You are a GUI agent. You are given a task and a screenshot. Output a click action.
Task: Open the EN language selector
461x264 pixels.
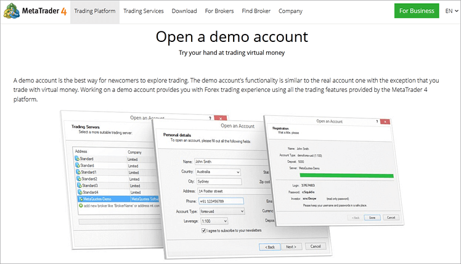449,11
